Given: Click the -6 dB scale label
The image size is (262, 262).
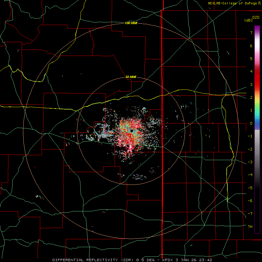Looking at the screenshot, I should pos(250,201).
